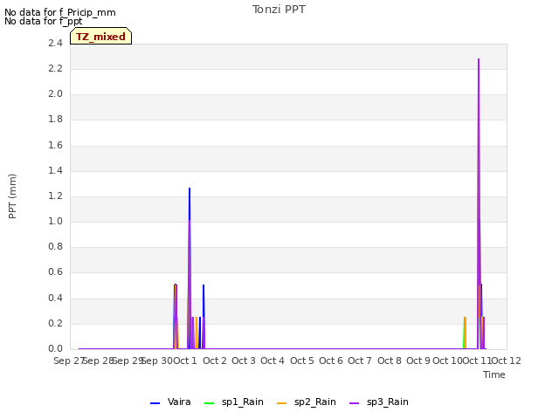This screenshot has height=419, width=559.
Task: Click the Oct 2 x-axis date label
Action: 215,361
